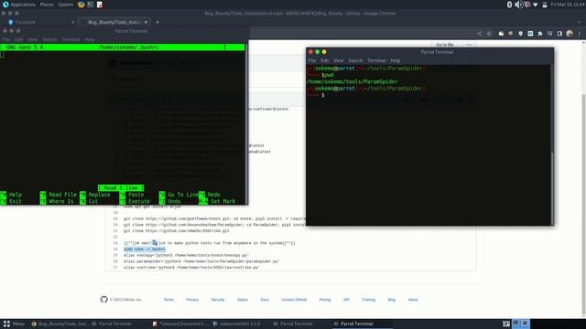Click the GitHub logo in page footer
Image resolution: width=586 pixels, height=329 pixels.
point(103,300)
